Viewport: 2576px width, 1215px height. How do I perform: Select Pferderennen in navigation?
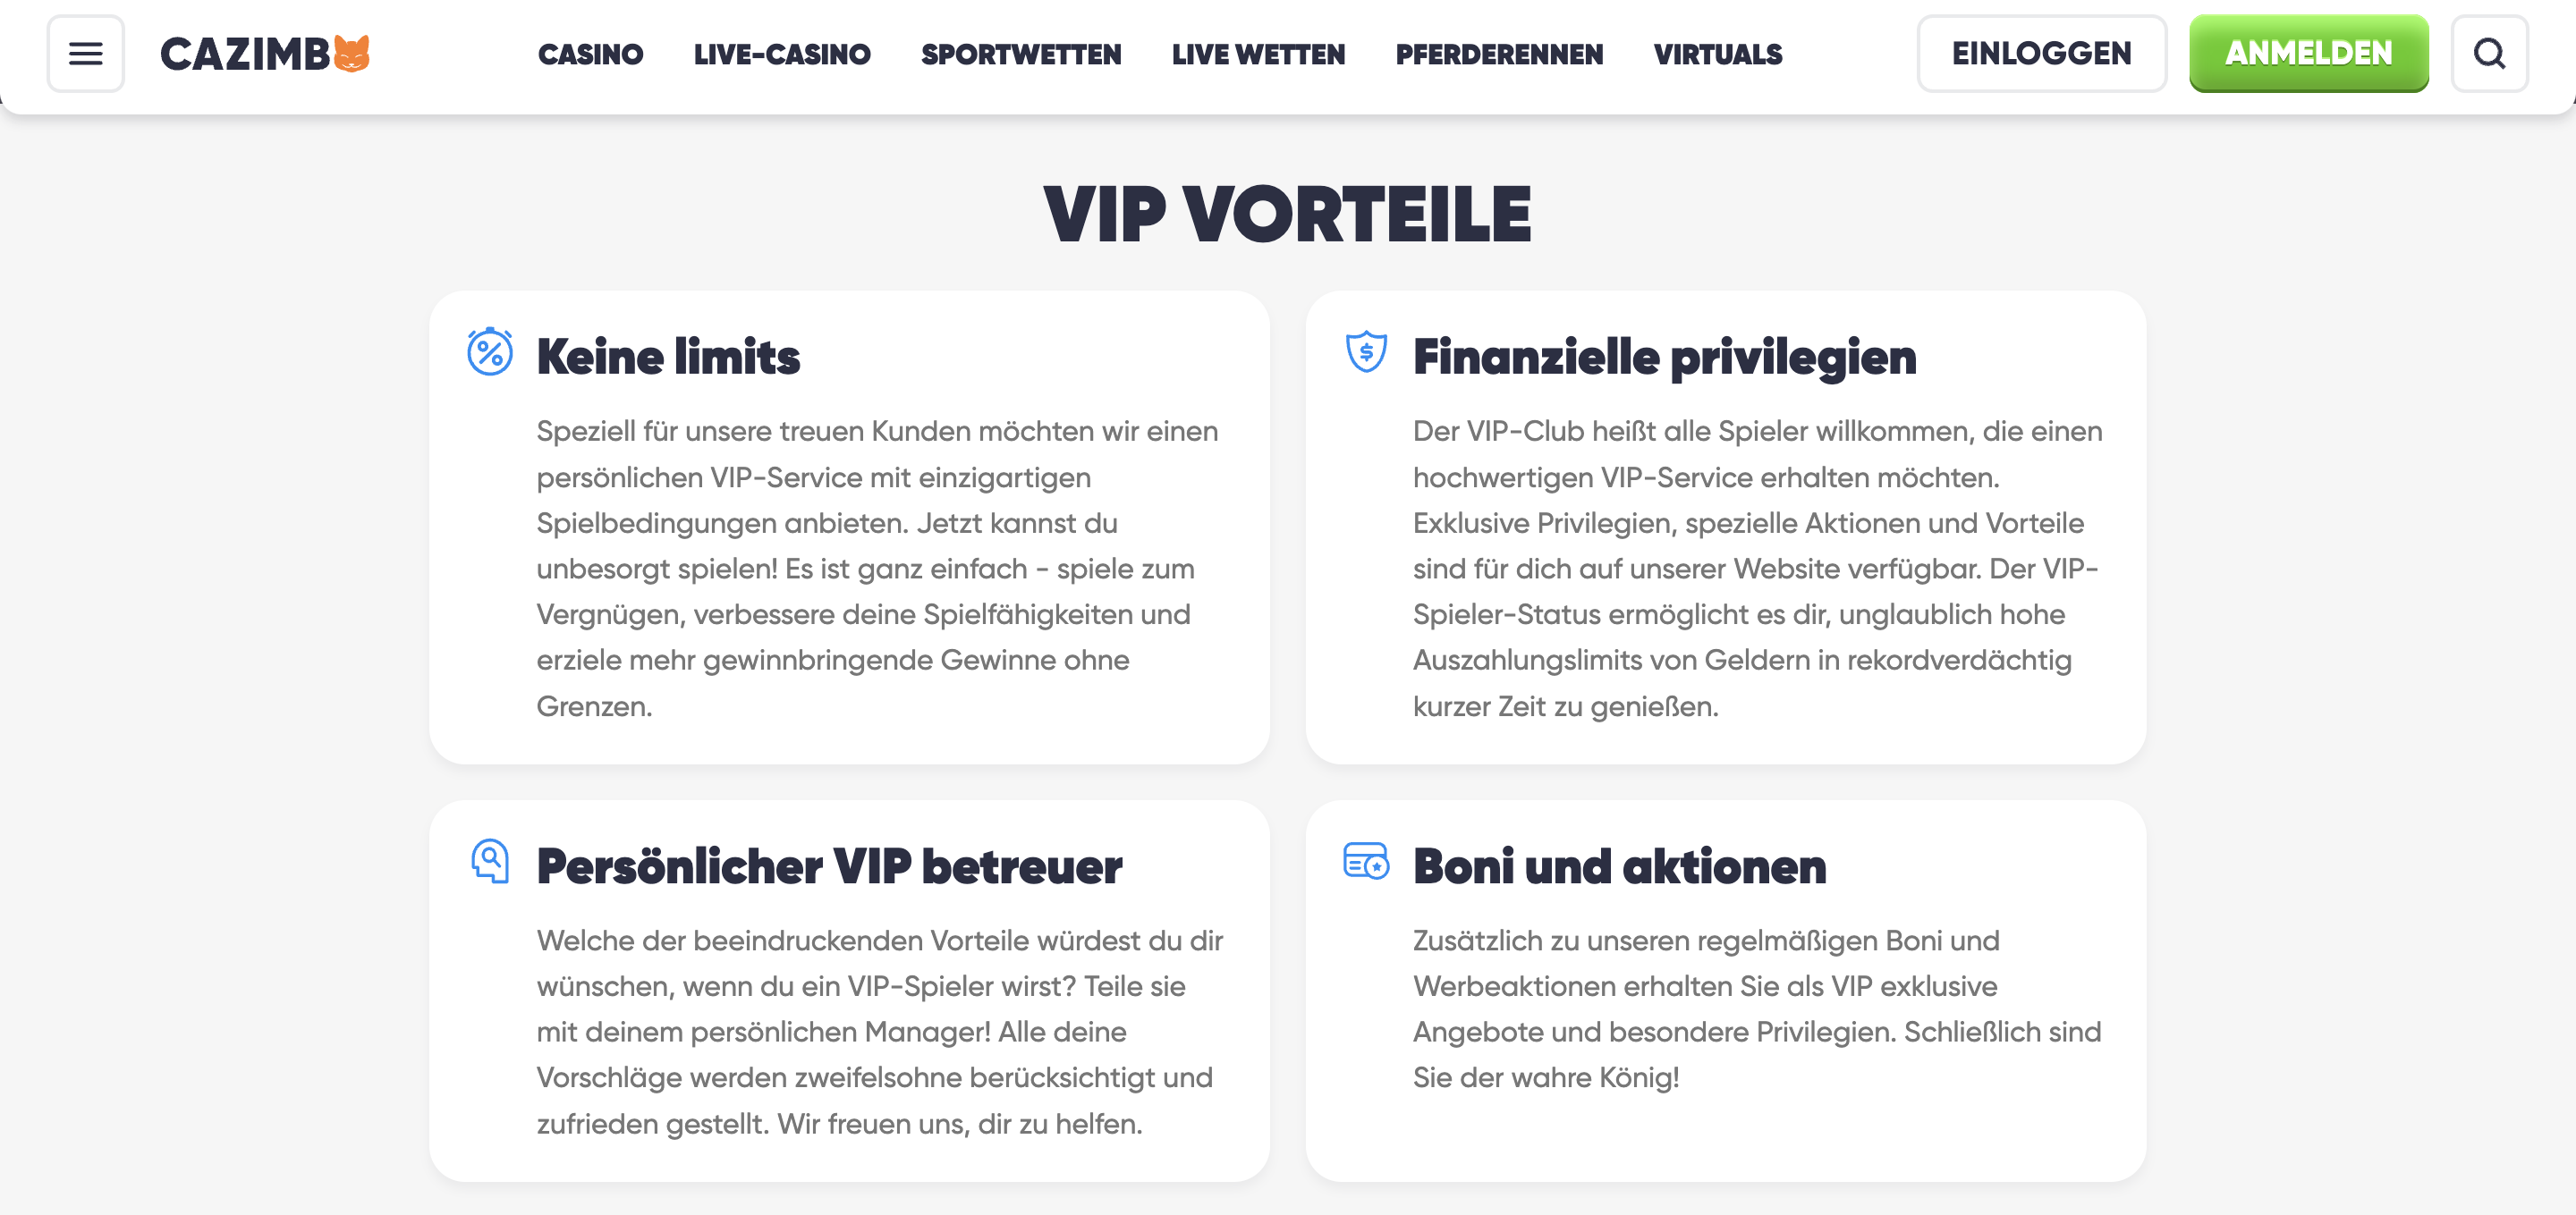coord(1499,54)
